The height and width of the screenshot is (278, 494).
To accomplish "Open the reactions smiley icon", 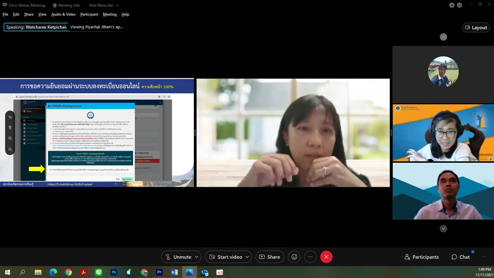I will point(294,257).
